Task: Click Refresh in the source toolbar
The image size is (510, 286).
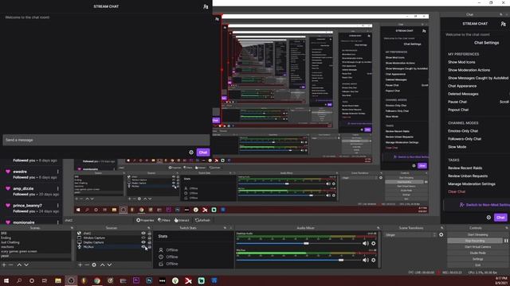Action: [202, 220]
